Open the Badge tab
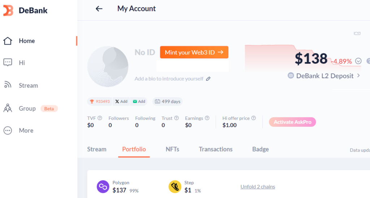 click(261, 149)
